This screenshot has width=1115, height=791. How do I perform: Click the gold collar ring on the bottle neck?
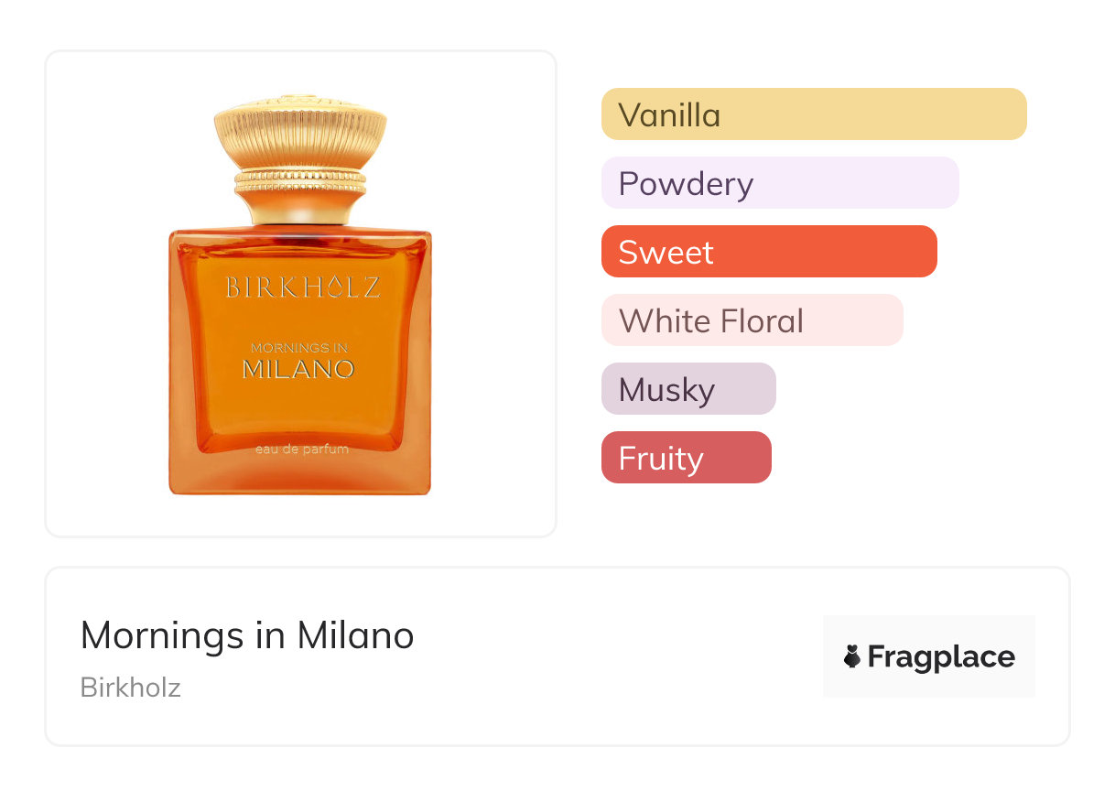[x=300, y=181]
